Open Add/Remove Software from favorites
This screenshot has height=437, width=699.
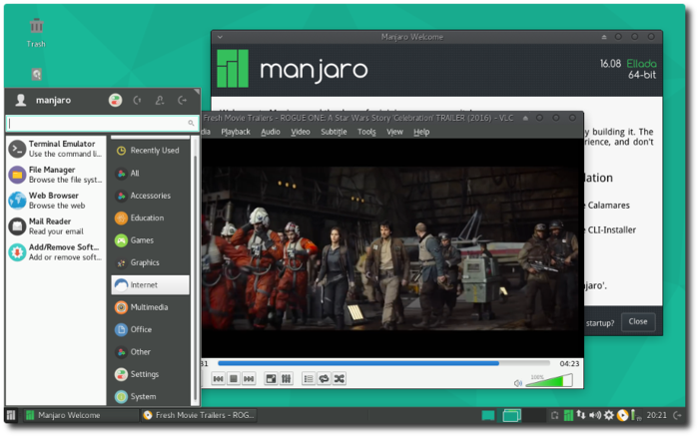[x=56, y=252]
